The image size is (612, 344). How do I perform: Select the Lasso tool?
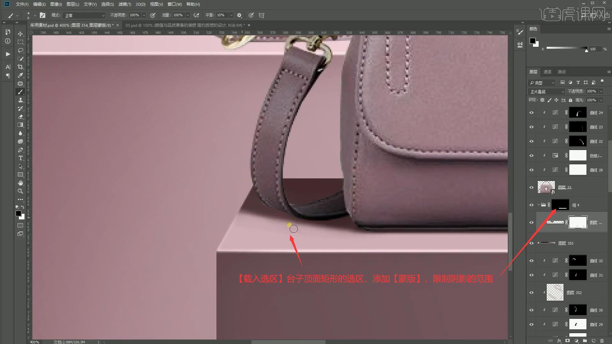pyautogui.click(x=20, y=50)
